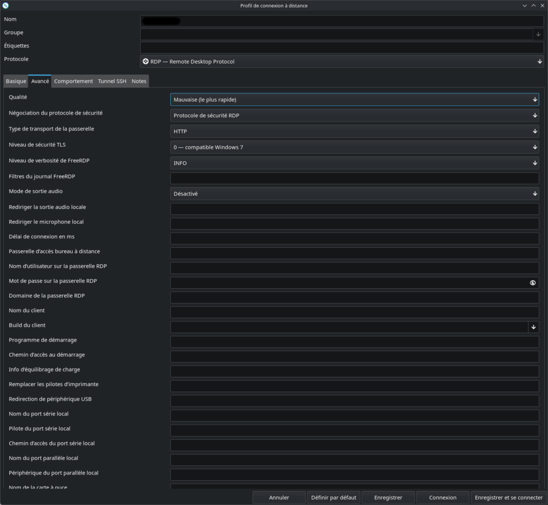Open the Tunnel SSH tab
The width and height of the screenshot is (548, 505).
coord(112,81)
